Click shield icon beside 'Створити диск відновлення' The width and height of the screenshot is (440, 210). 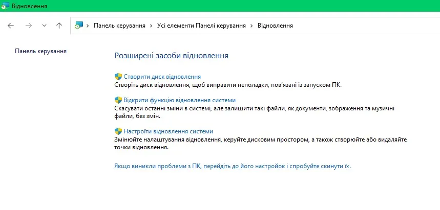pos(118,77)
